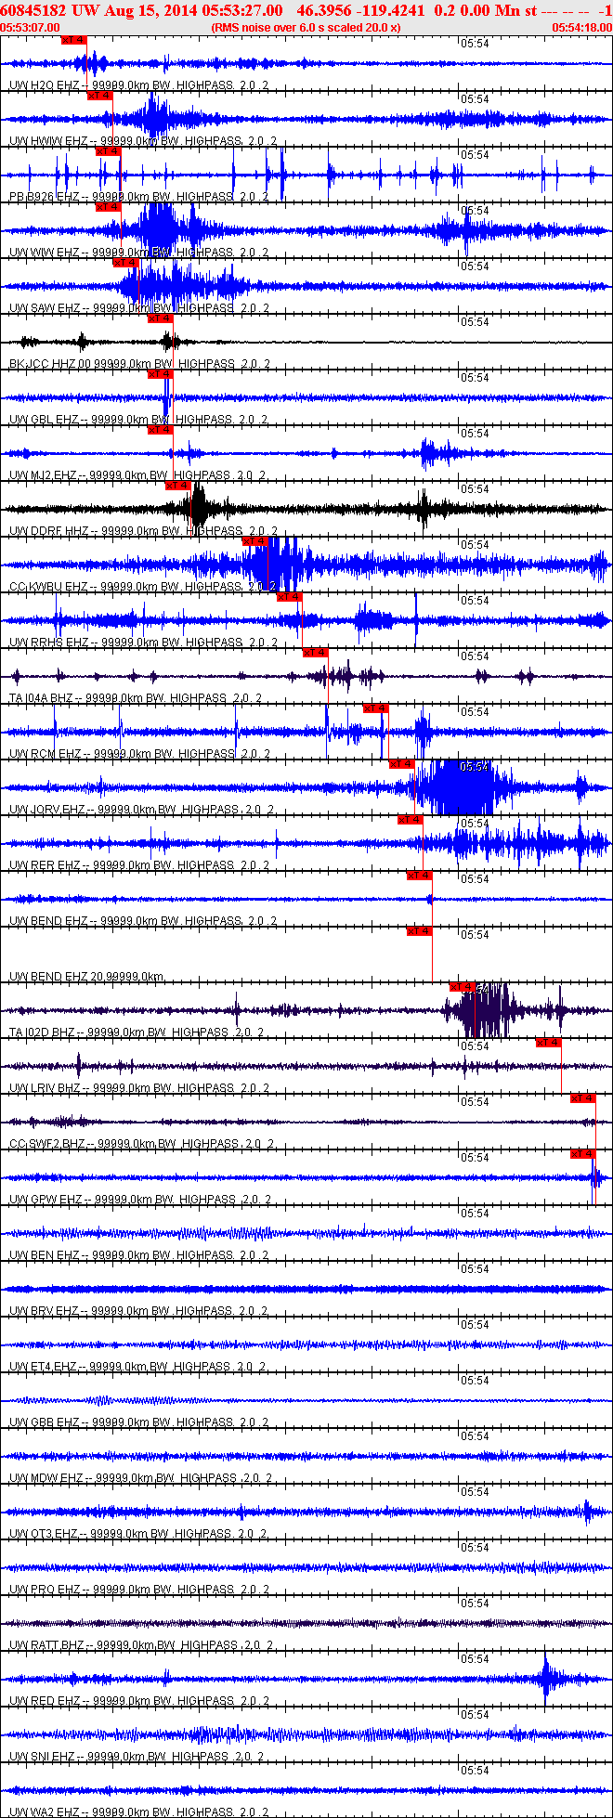Image resolution: width=613 pixels, height=1818 pixels.
Task: Select the red pick marker on UW WIW trace
Action: click(x=109, y=207)
